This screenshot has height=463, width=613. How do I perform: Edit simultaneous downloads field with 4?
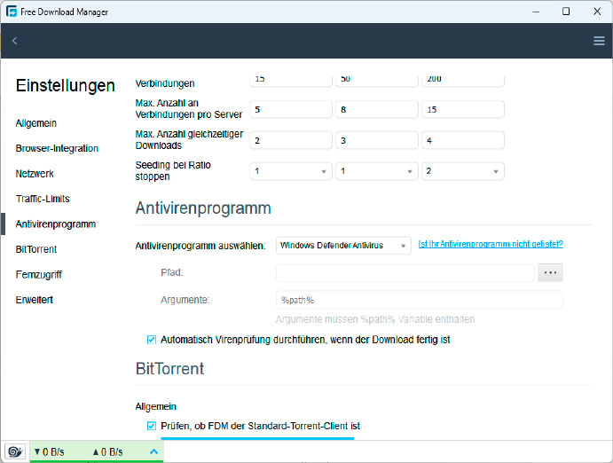click(463, 140)
